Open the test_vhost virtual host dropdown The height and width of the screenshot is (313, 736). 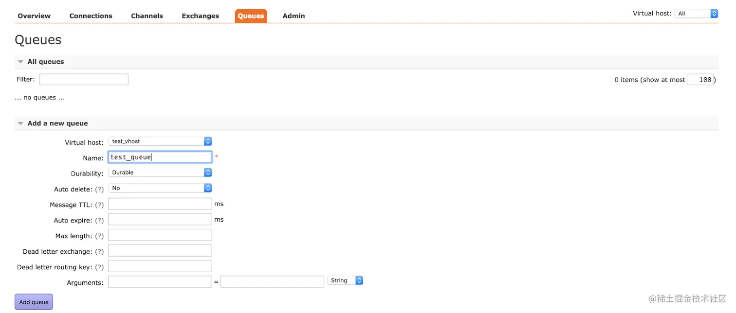click(160, 141)
